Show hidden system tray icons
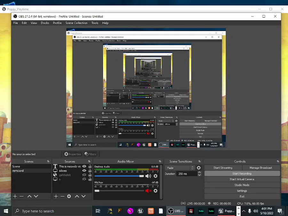The height and width of the screenshot is (216, 288). click(x=244, y=211)
